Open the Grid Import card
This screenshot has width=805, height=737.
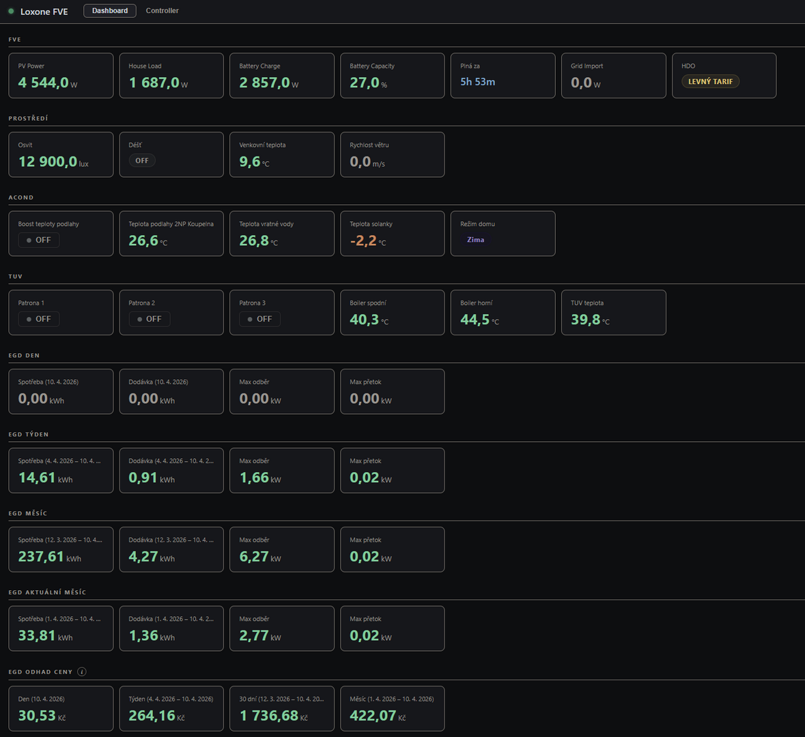click(614, 76)
